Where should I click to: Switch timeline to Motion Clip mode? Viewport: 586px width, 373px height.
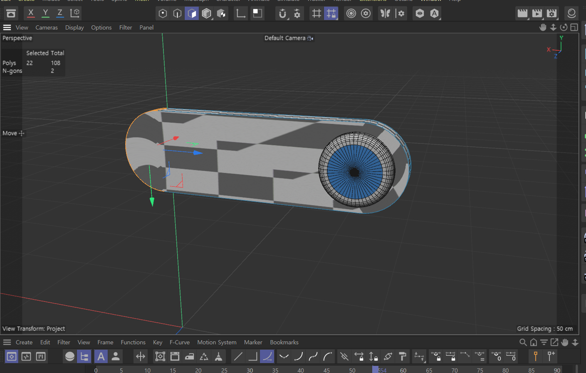(41, 356)
